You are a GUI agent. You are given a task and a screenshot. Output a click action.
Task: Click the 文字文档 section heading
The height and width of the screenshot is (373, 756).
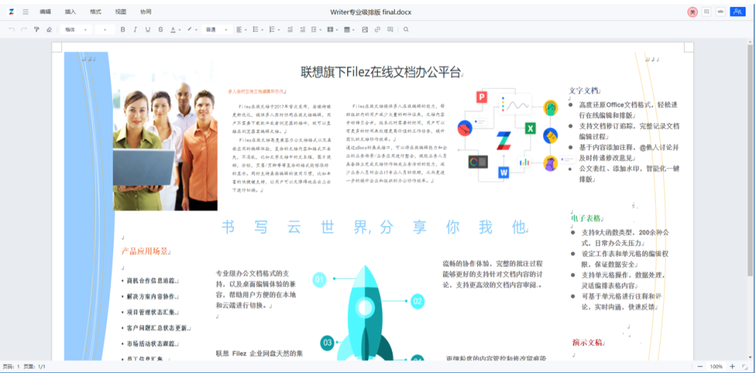point(583,90)
